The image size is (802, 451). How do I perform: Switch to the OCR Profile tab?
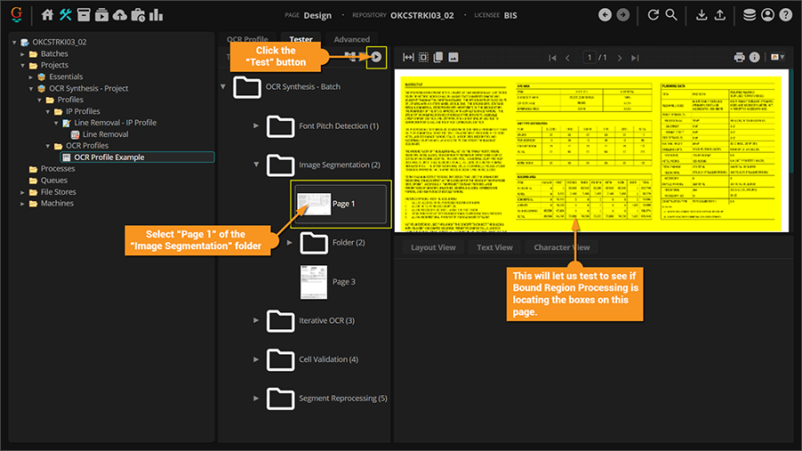248,39
